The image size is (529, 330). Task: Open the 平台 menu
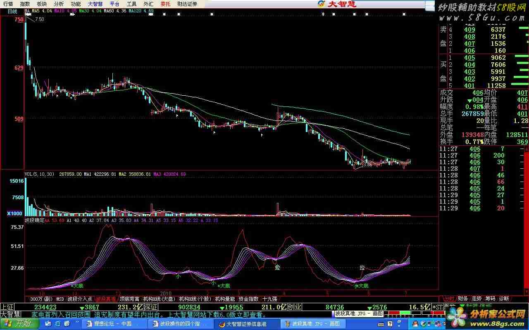tap(114, 4)
